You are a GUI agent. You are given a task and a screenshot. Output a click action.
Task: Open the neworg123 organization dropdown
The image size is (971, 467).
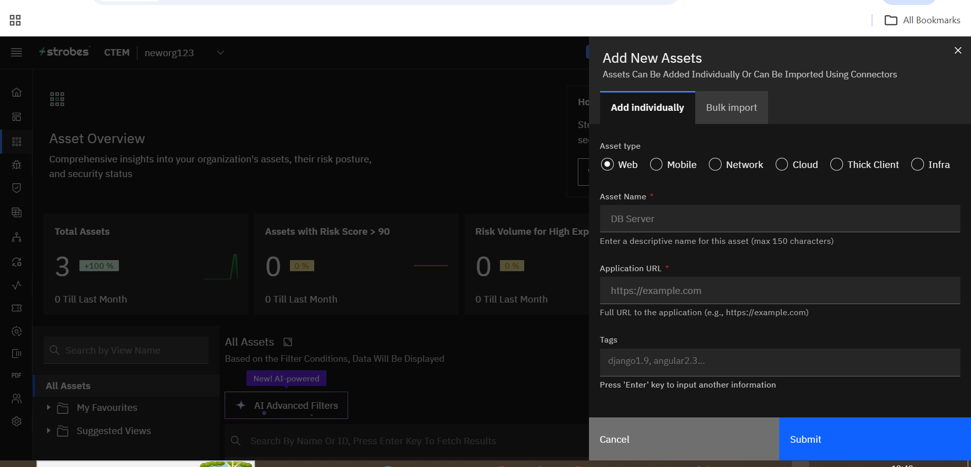click(220, 53)
